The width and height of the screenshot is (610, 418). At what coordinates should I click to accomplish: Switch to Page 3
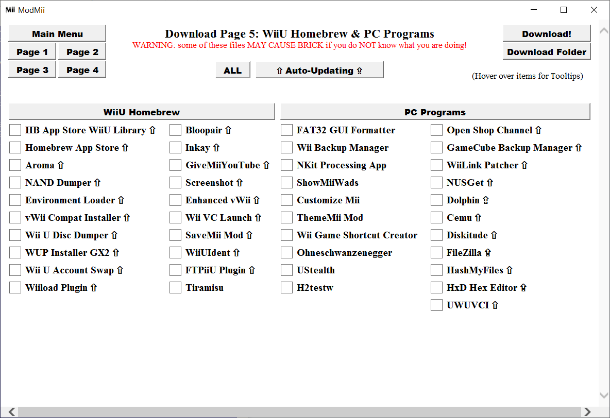click(x=32, y=69)
